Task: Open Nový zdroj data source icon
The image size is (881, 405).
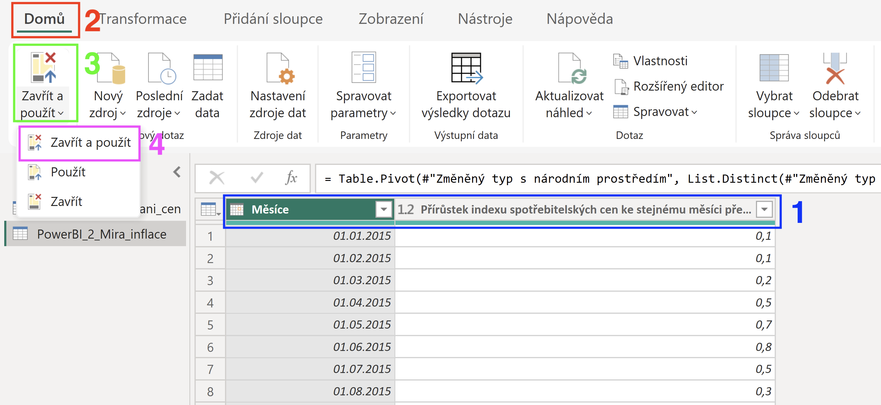Action: pyautogui.click(x=111, y=68)
